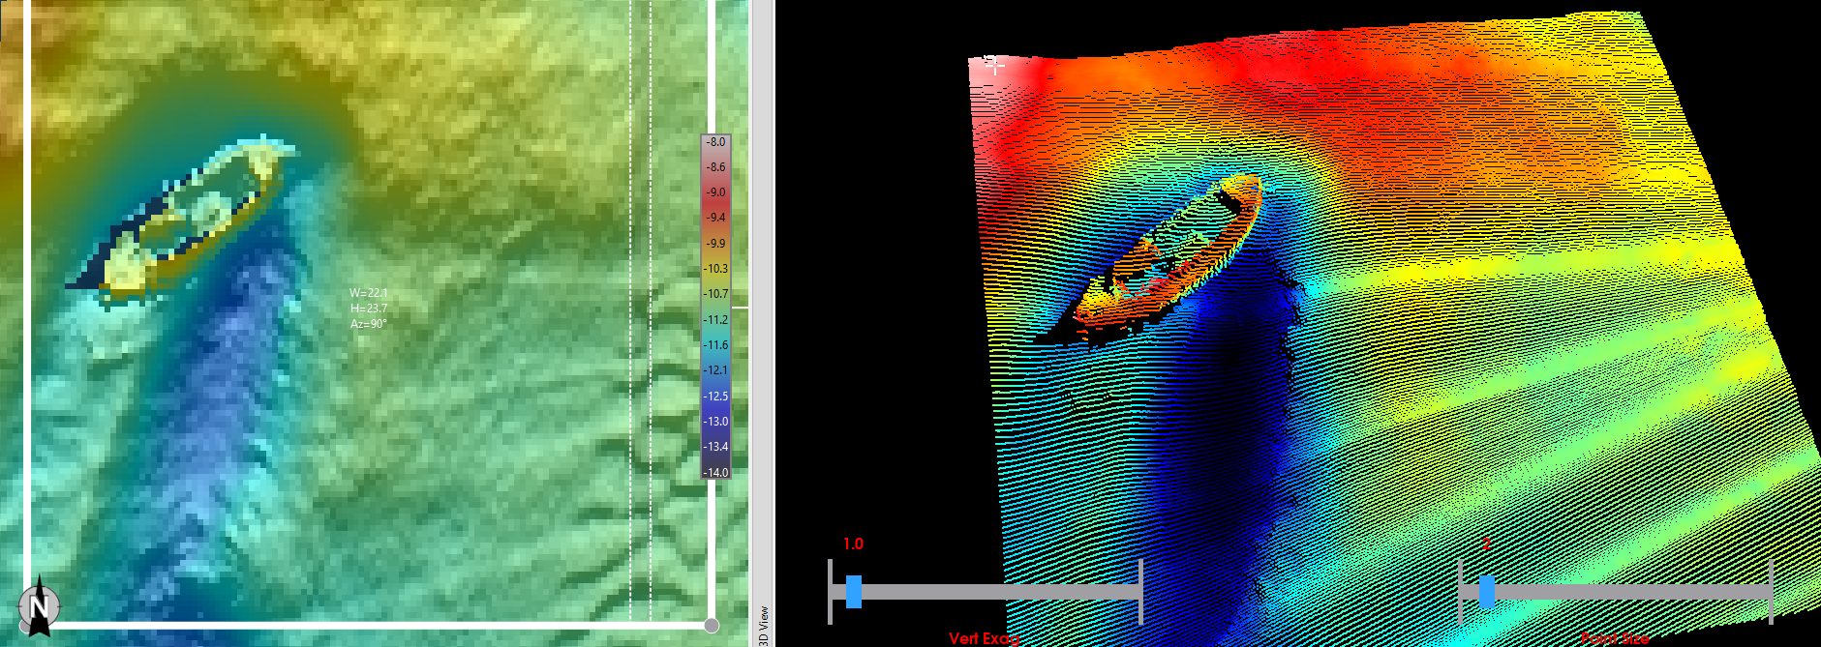The width and height of the screenshot is (1821, 647).
Task: Click the round handle at the selection box corner
Action: [x=712, y=626]
